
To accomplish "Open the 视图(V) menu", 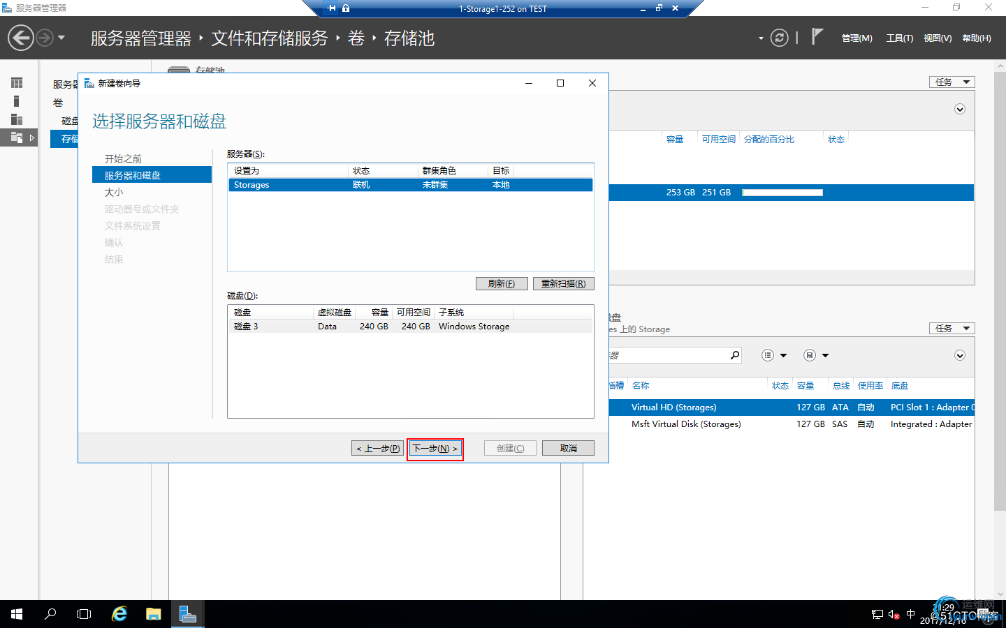I will 938,38.
